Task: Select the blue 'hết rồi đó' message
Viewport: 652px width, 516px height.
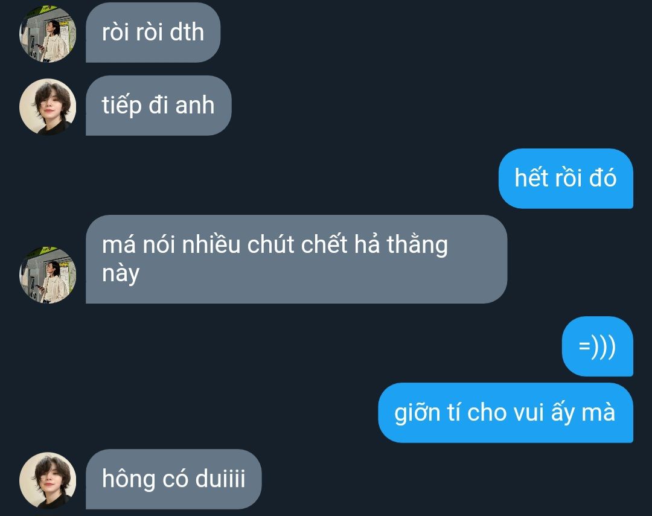Action: [566, 179]
